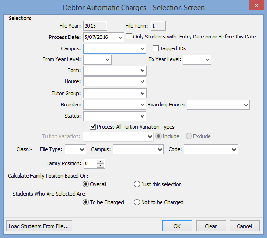Open the Status dropdown

pyautogui.click(x=142, y=116)
